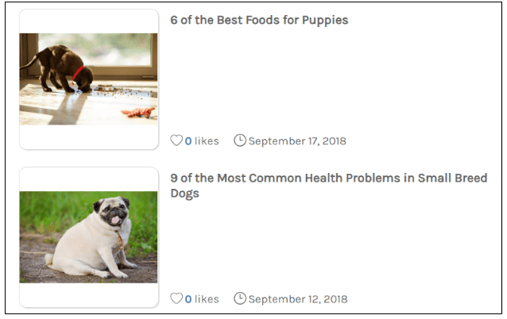Select the September 12, 2018 date
Screen dimensions: 507x319
pos(297,299)
